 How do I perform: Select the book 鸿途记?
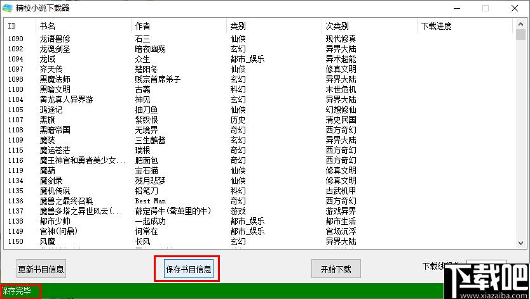(51, 110)
